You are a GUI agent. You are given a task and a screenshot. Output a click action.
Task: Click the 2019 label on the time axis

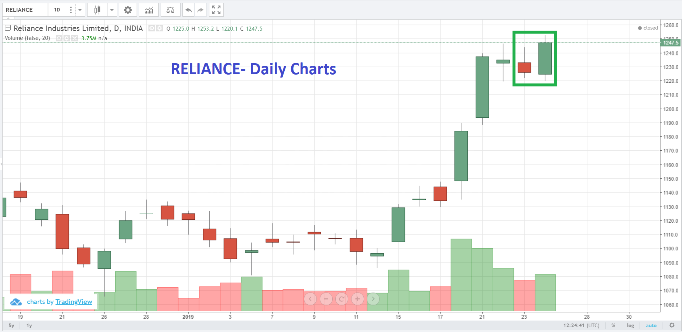[x=188, y=316]
